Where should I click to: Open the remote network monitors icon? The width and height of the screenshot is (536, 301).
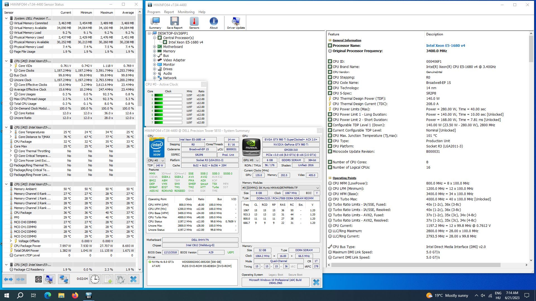click(64, 279)
